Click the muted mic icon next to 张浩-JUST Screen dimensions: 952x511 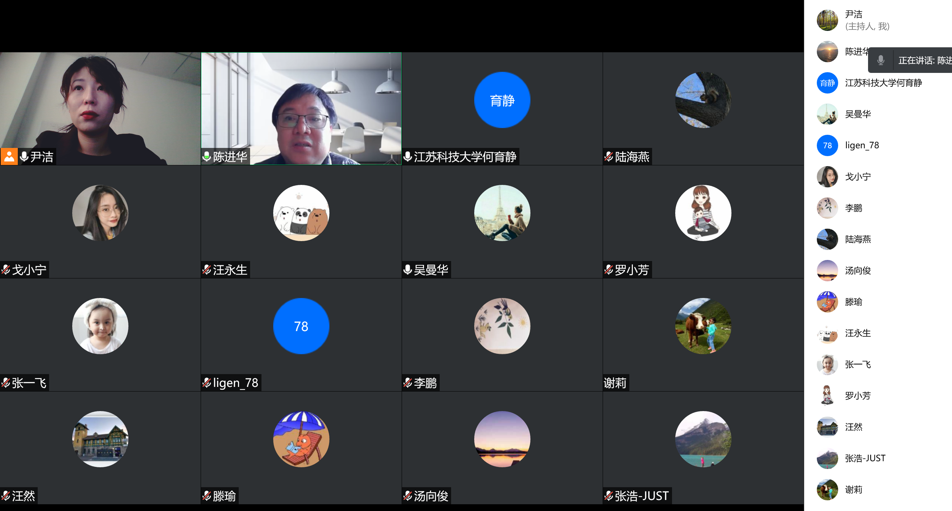click(609, 496)
